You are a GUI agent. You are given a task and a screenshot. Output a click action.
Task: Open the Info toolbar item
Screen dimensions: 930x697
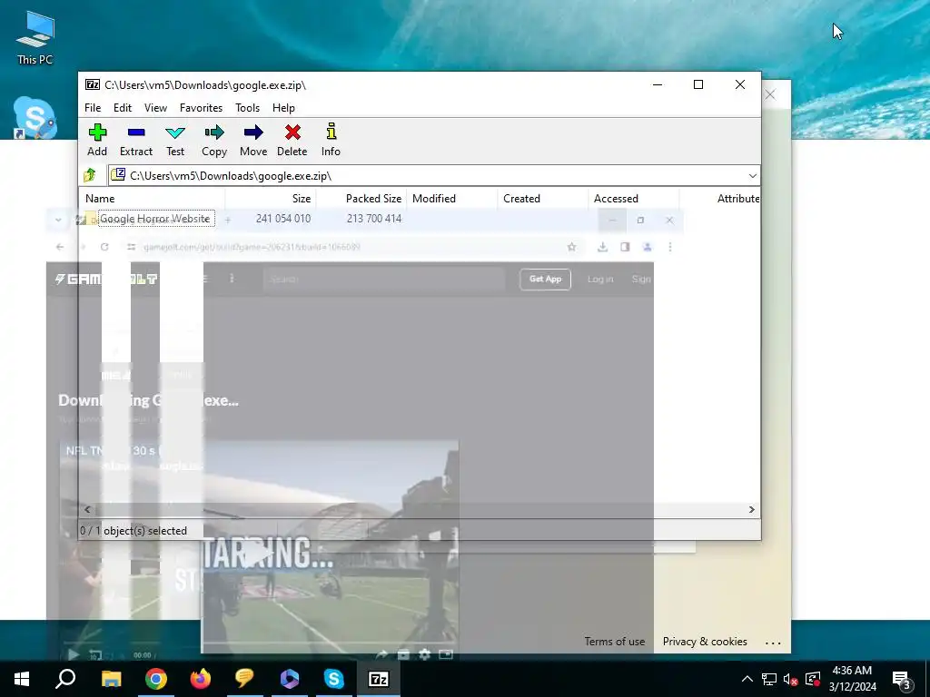click(x=331, y=141)
